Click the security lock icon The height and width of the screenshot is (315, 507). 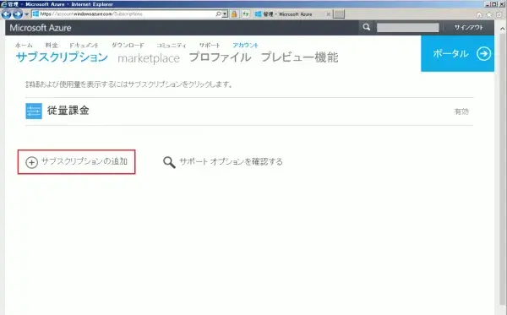tap(234, 14)
